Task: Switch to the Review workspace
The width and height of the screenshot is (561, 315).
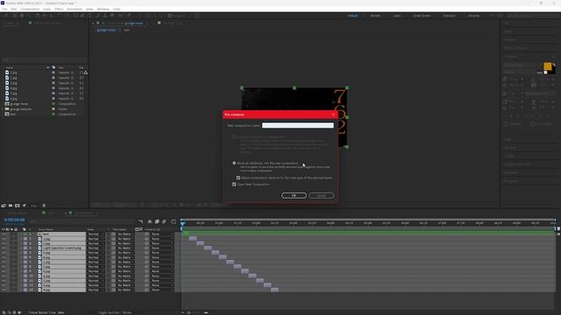Action: point(375,16)
